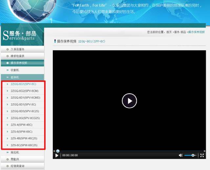This screenshot has height=170, width=210.
Task: Select 2ZGQ-6G1(SPV-6C) video link
Action: pos(23,84)
